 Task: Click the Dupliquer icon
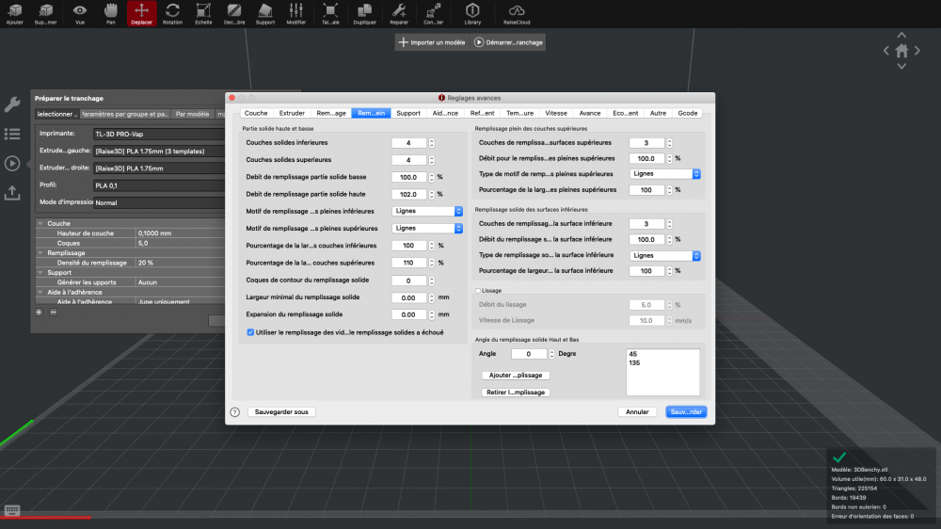coord(364,10)
